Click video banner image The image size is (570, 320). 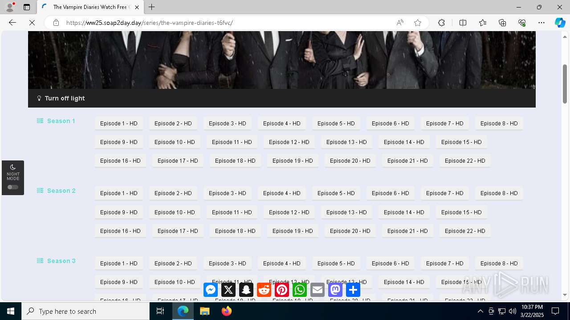pyautogui.click(x=282, y=60)
